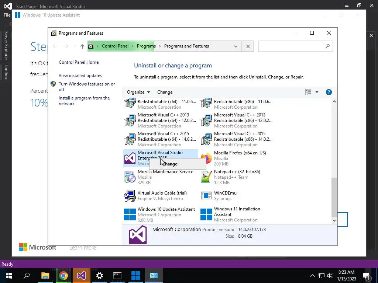Screen dimensions: 378x283
Task: Click the Notepad++ program icon
Action: pos(206,177)
